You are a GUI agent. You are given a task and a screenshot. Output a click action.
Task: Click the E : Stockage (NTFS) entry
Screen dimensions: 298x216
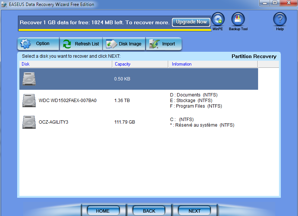(x=191, y=101)
